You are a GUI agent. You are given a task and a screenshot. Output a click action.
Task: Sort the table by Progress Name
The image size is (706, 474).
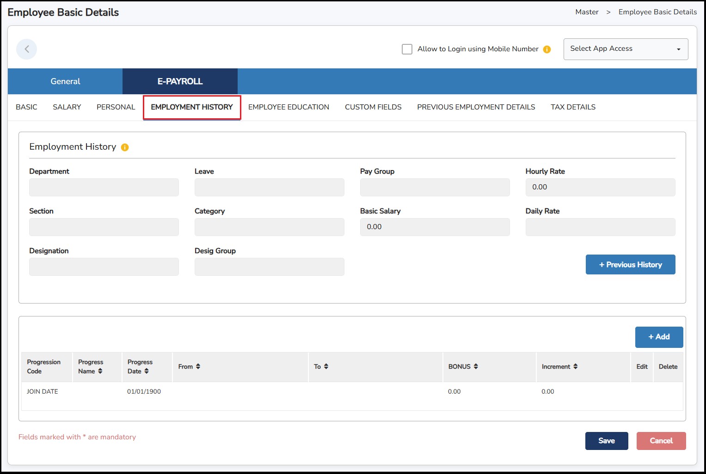pos(101,371)
